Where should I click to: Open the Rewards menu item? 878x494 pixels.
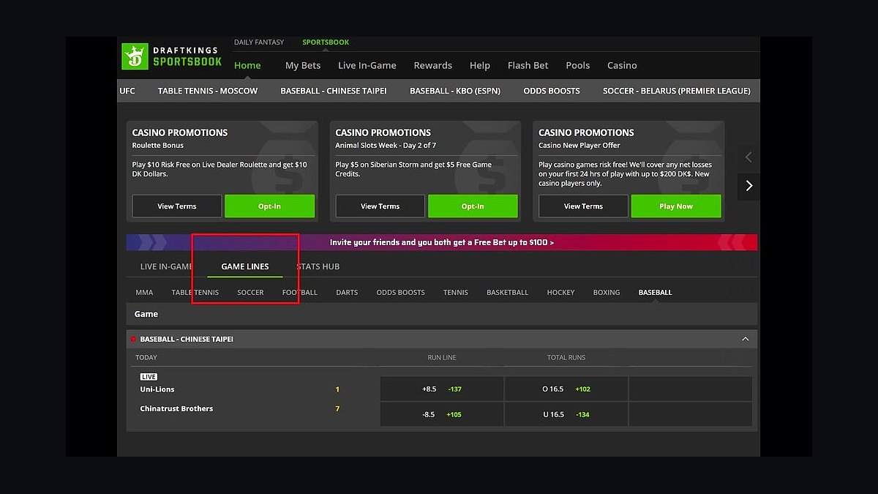pos(433,65)
